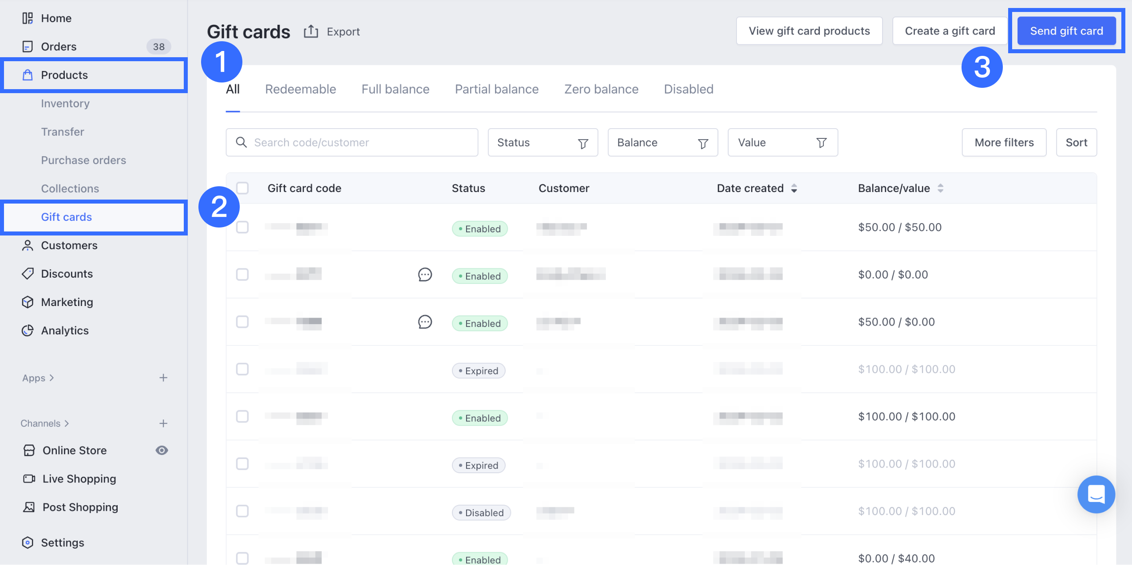Viewport: 1132px width, 565px height.
Task: Switch to the Redeemable tab
Action: pos(301,89)
